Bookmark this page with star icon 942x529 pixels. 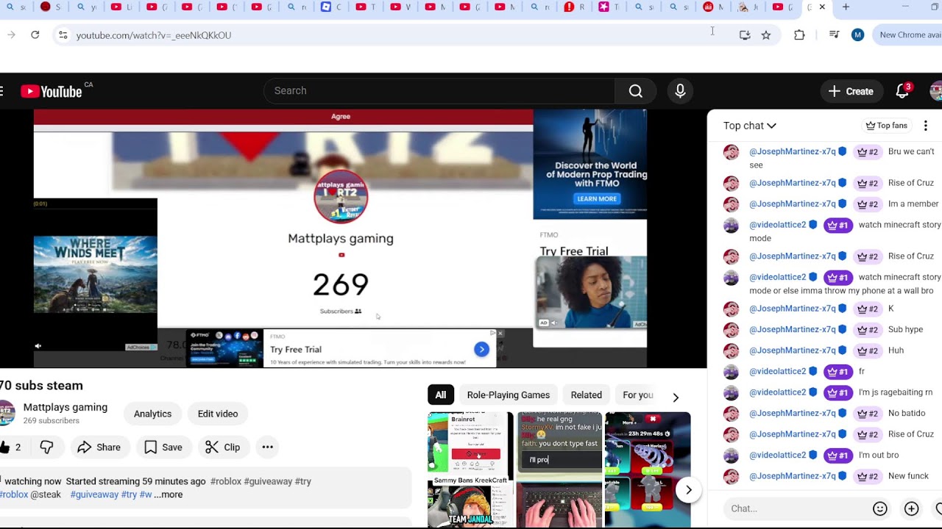[766, 35]
